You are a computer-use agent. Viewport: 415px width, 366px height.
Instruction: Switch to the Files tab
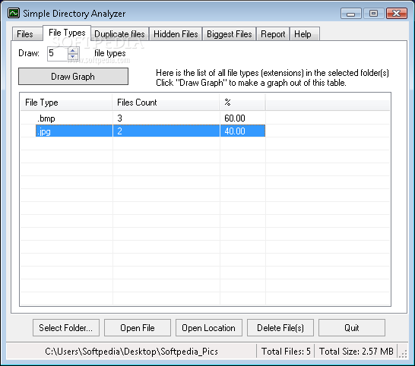point(27,34)
